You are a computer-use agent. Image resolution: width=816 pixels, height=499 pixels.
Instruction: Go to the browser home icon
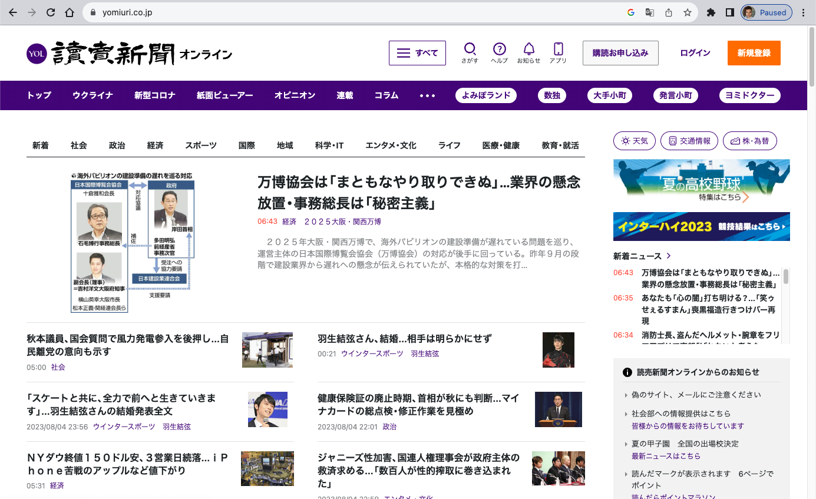70,12
